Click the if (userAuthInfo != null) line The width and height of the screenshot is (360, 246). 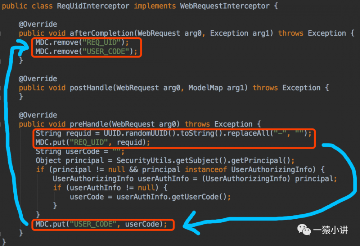(x=110, y=188)
